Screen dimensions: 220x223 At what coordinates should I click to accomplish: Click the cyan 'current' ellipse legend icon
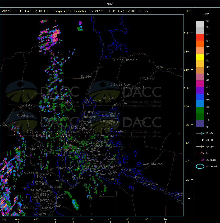200,166
